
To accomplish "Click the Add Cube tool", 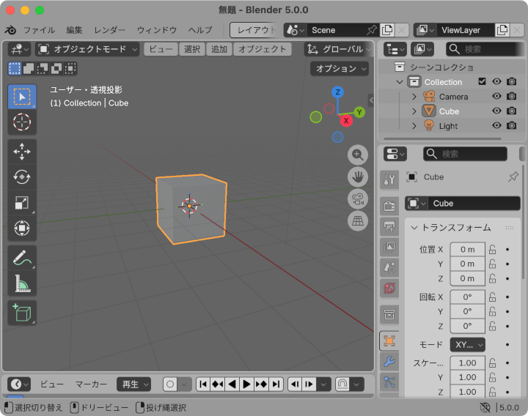I will coord(22,313).
